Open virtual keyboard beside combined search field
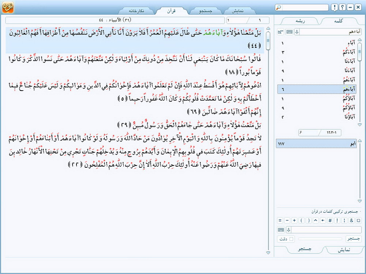The height and width of the screenshot is (274, 366). 281,230
